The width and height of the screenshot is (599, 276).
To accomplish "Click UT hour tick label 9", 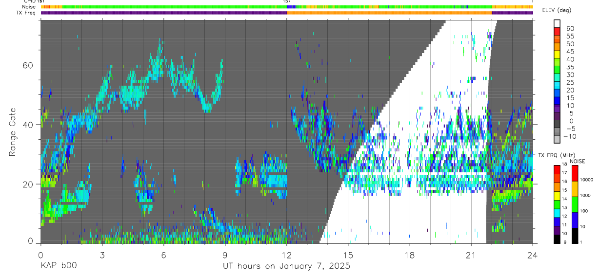I will [225, 255].
